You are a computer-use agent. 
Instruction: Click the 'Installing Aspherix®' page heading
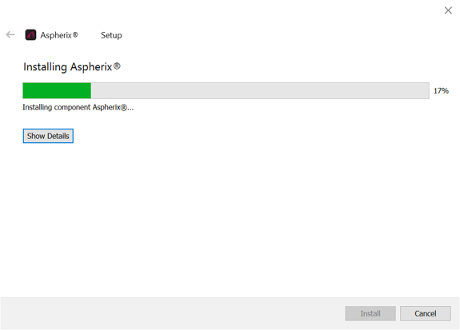click(72, 67)
